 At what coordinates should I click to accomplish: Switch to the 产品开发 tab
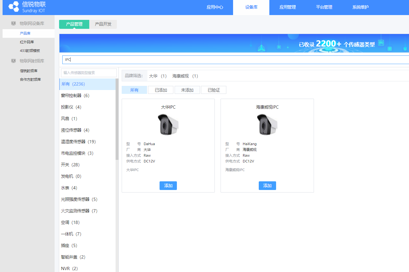(103, 24)
